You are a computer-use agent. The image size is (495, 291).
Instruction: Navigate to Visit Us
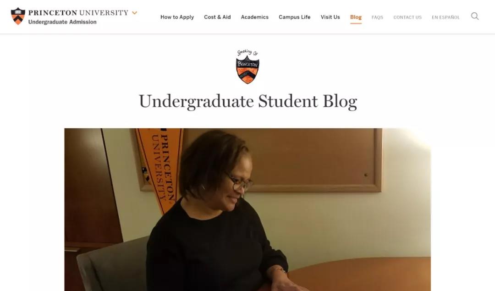coord(330,17)
